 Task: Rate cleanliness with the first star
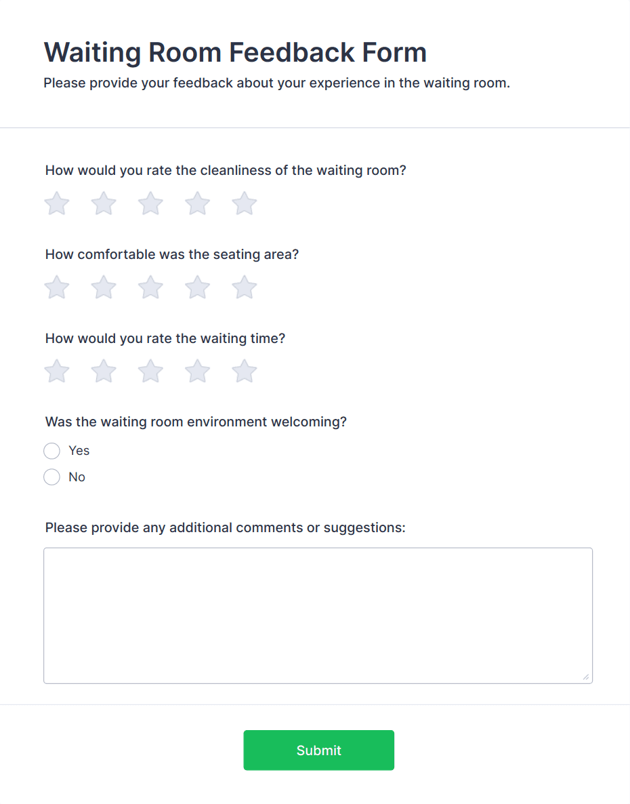(x=57, y=203)
